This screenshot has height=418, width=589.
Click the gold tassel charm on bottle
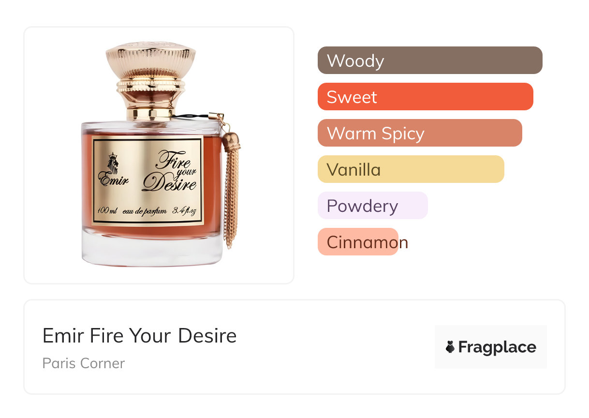pos(231,188)
